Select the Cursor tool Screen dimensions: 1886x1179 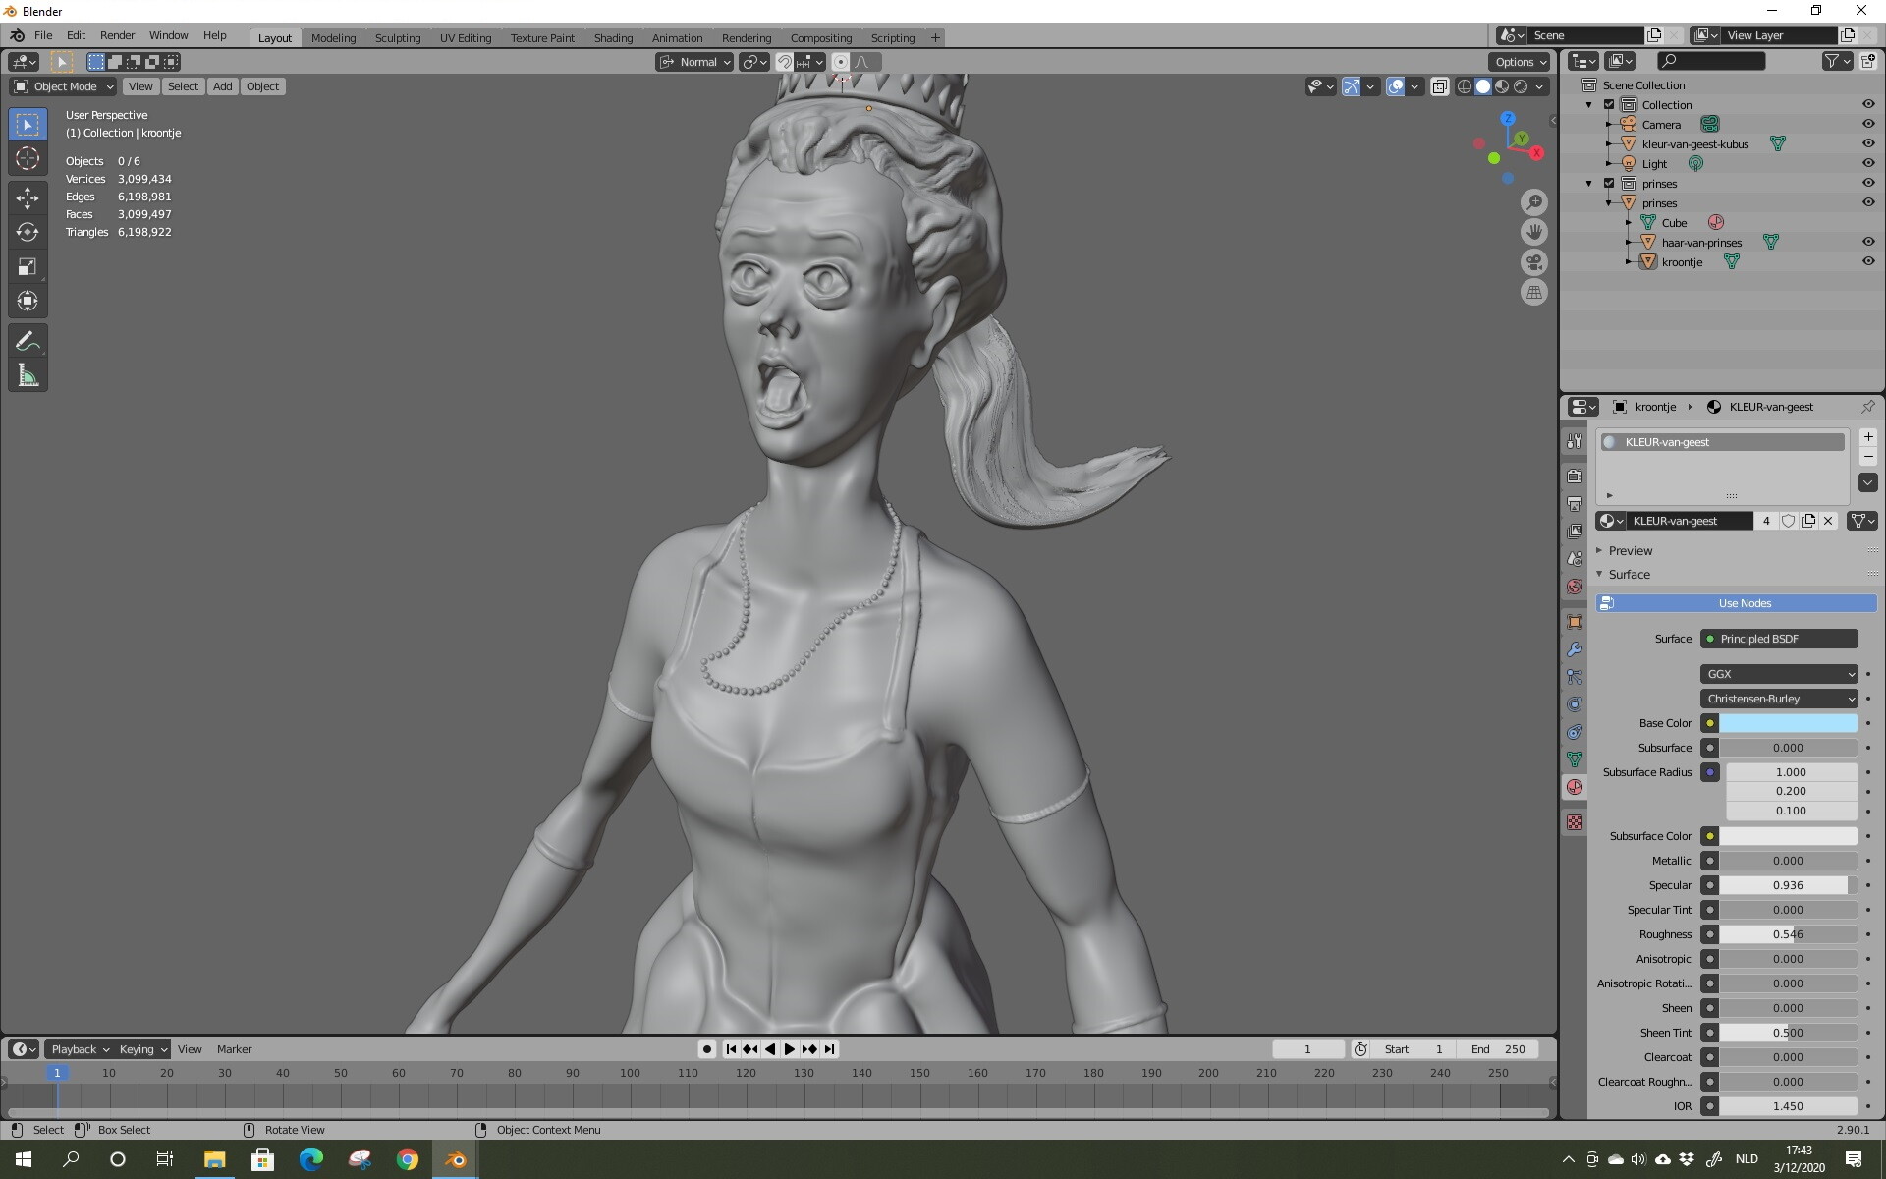pos(28,158)
